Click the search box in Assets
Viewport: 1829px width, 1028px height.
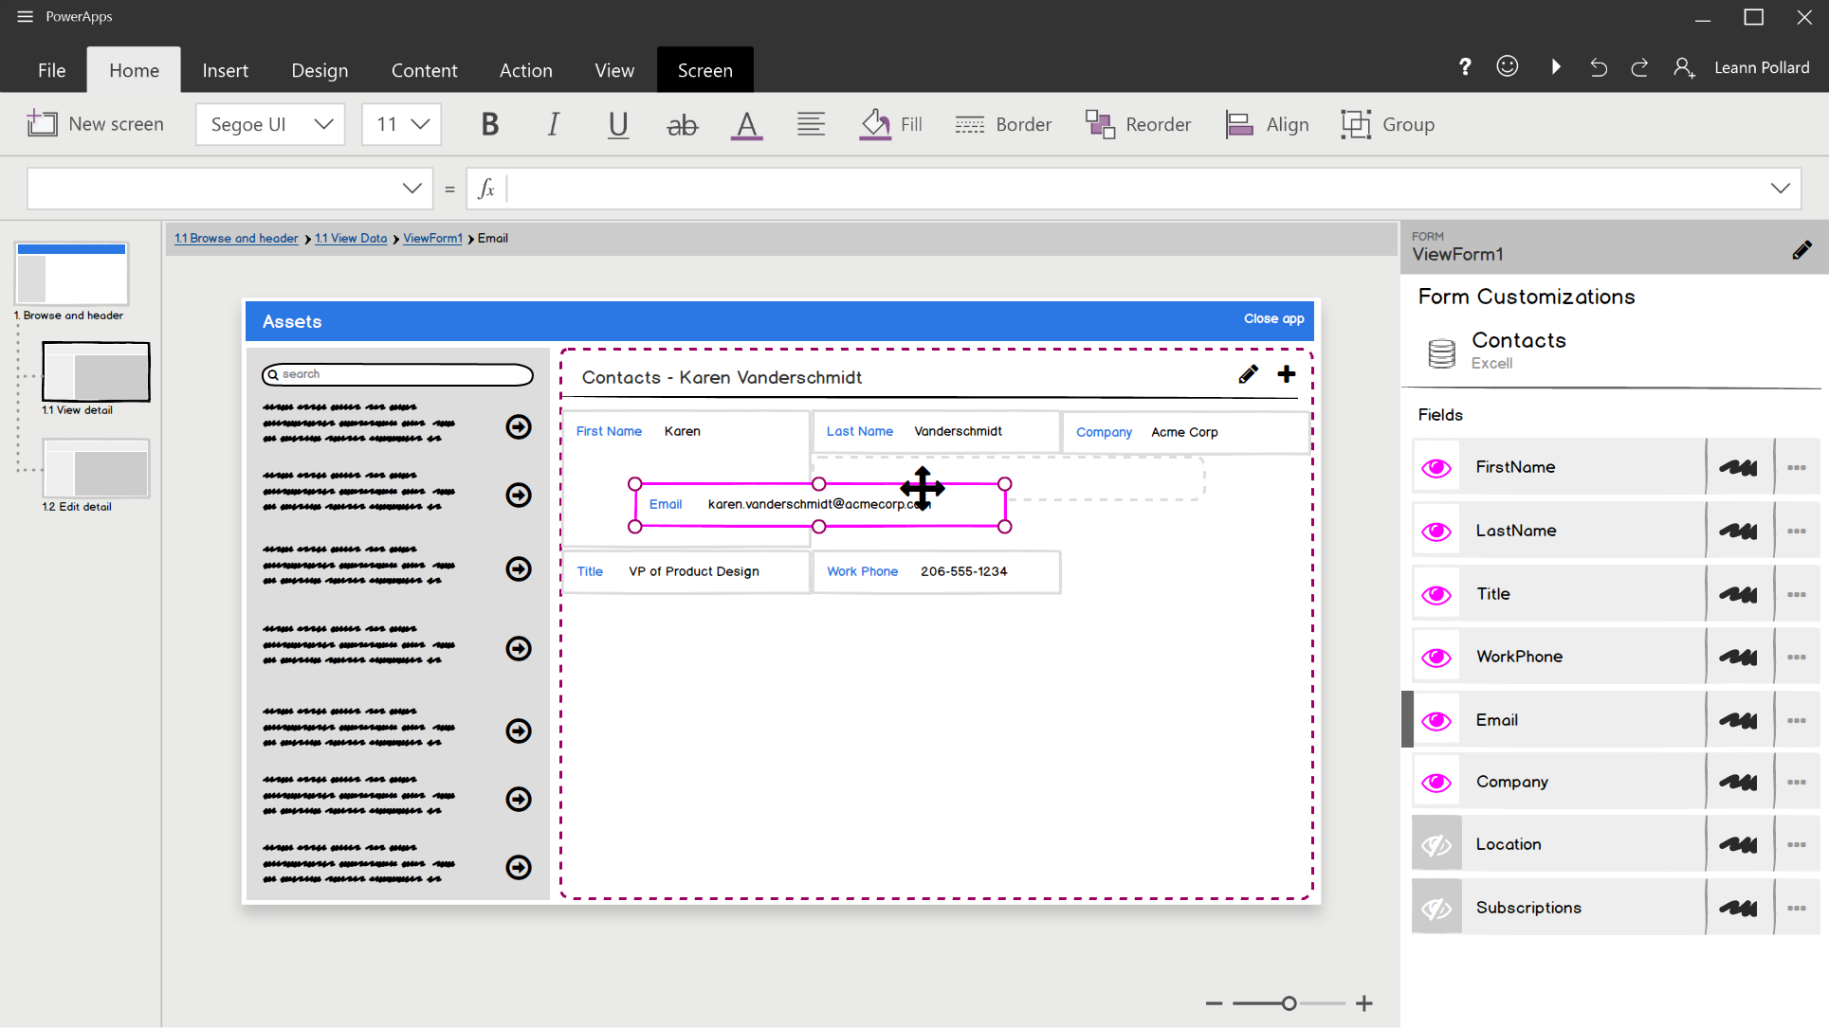point(397,374)
